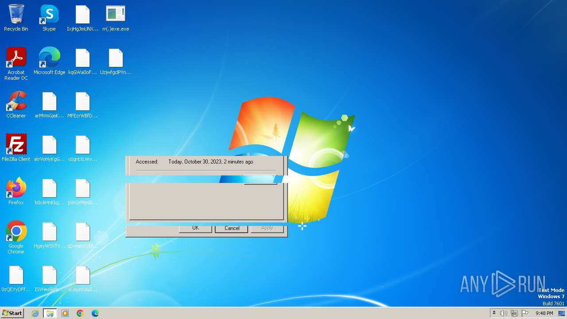Click the Accessed date text in the dialog
The image size is (567, 319).
(211, 162)
